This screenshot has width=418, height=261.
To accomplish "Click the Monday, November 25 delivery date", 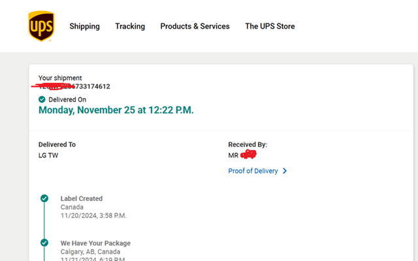I will pos(116,110).
